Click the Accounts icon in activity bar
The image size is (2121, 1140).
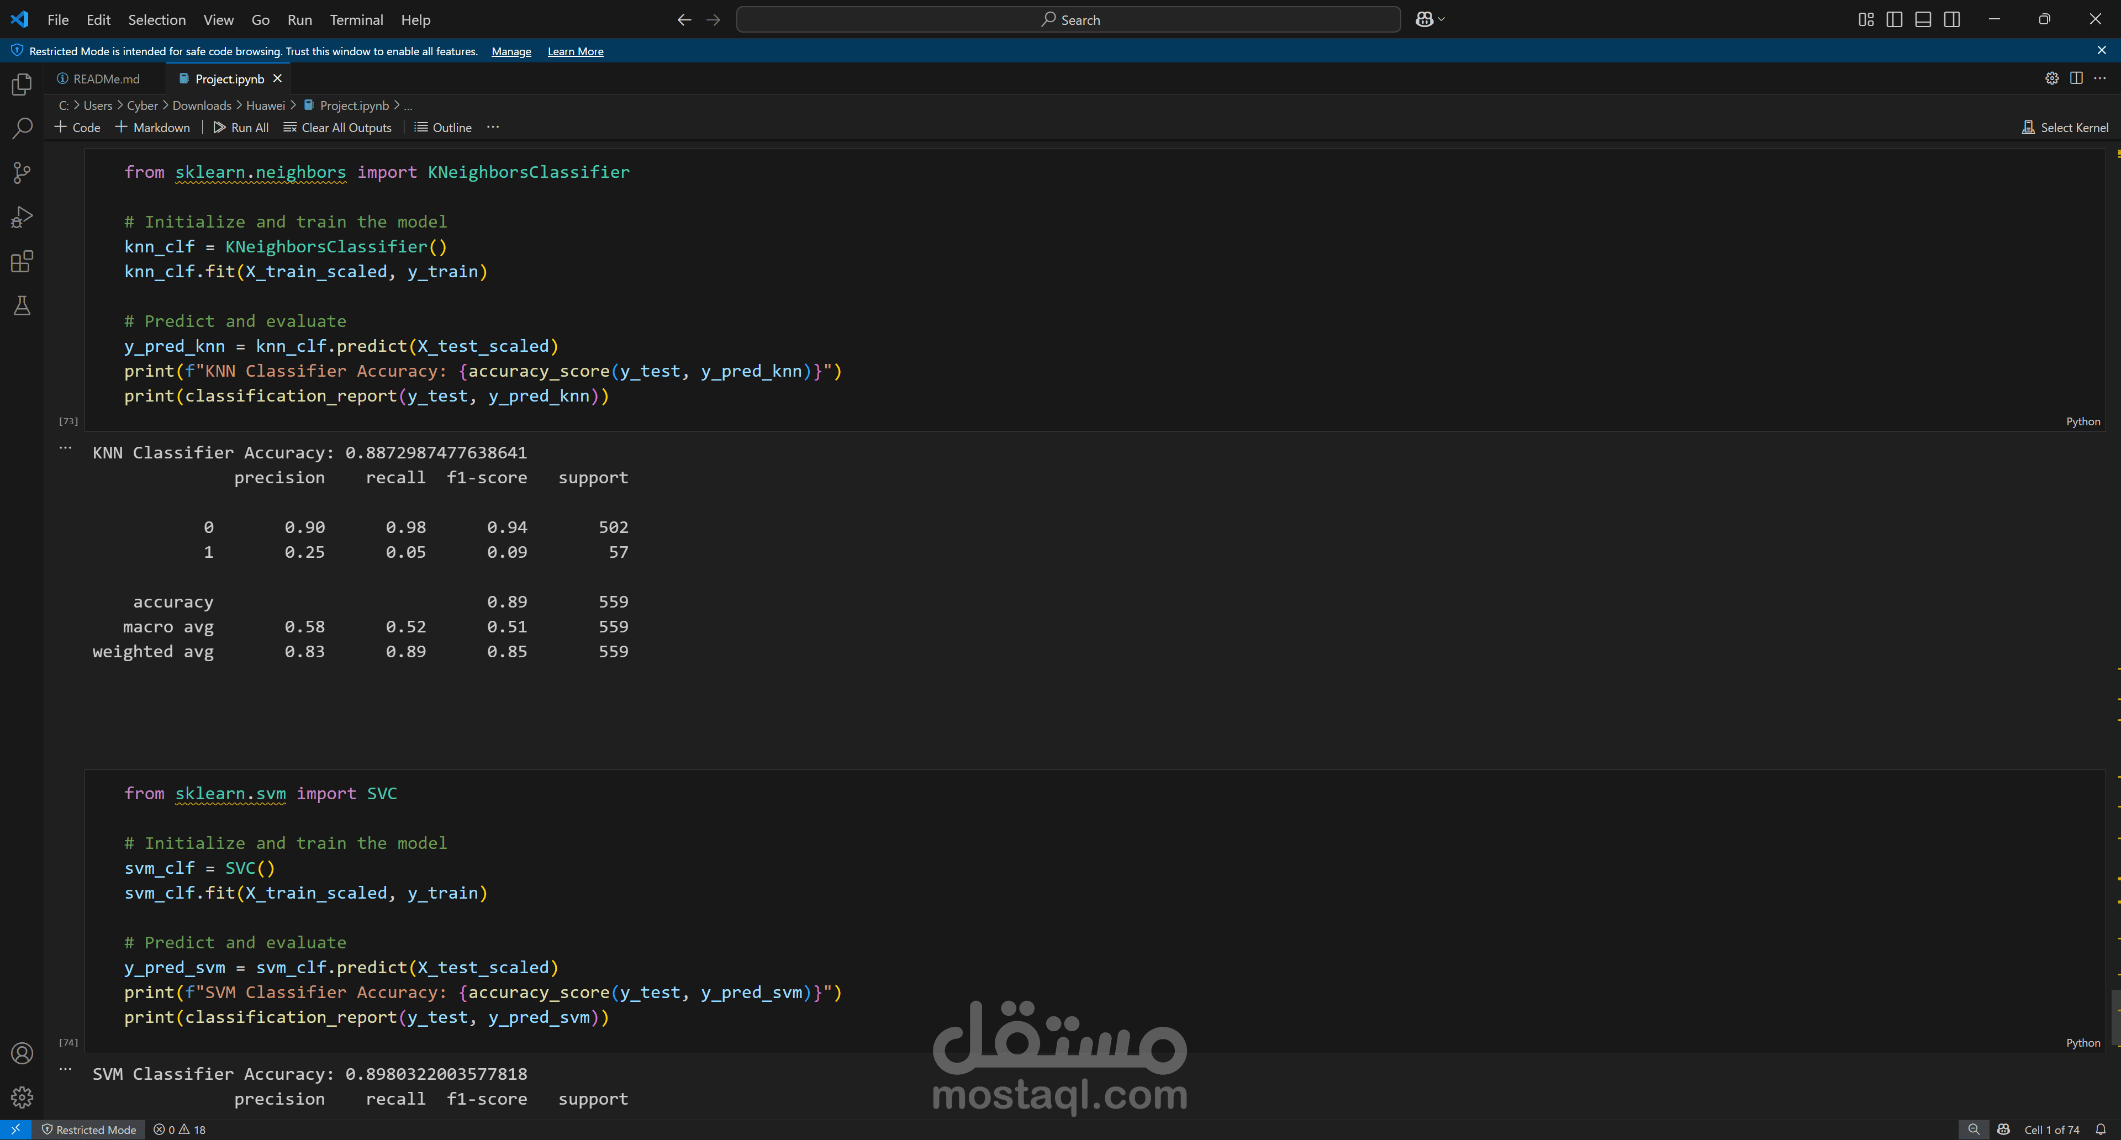coord(22,1053)
